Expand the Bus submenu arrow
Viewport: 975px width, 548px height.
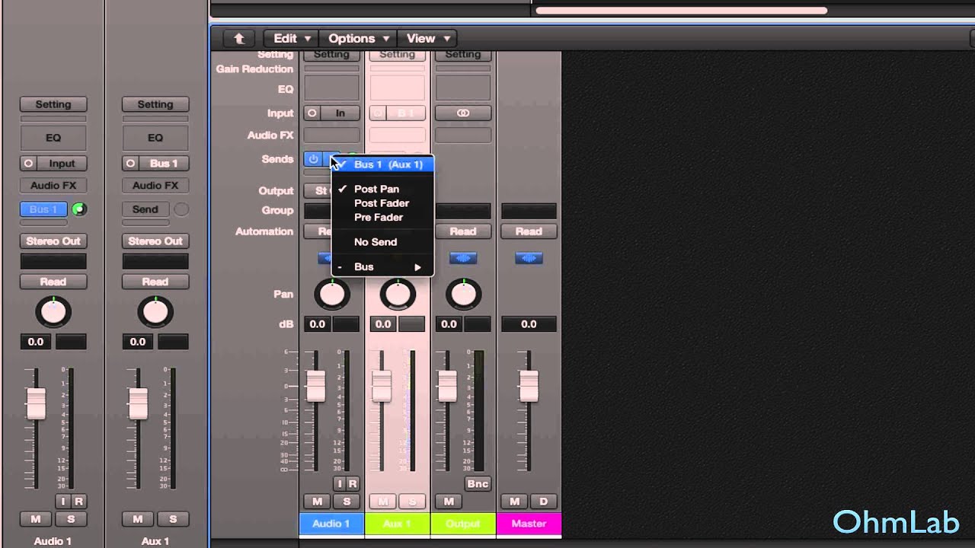click(417, 267)
